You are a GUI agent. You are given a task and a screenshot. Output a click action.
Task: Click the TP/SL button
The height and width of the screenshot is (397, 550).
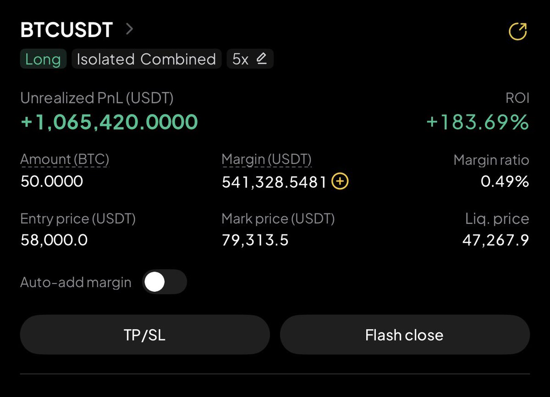[145, 335]
